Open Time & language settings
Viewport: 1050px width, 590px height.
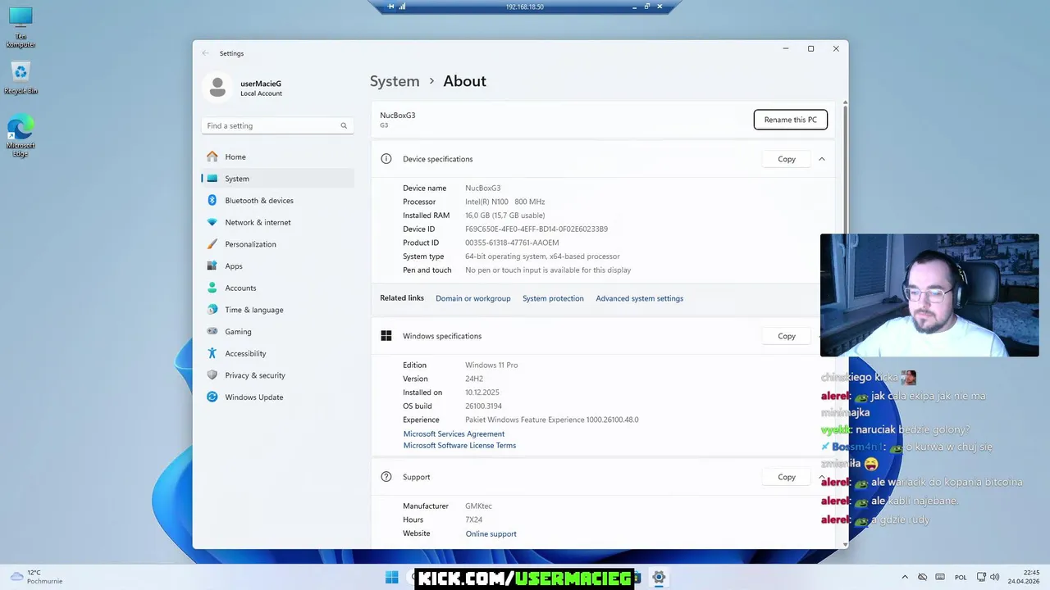(x=254, y=310)
